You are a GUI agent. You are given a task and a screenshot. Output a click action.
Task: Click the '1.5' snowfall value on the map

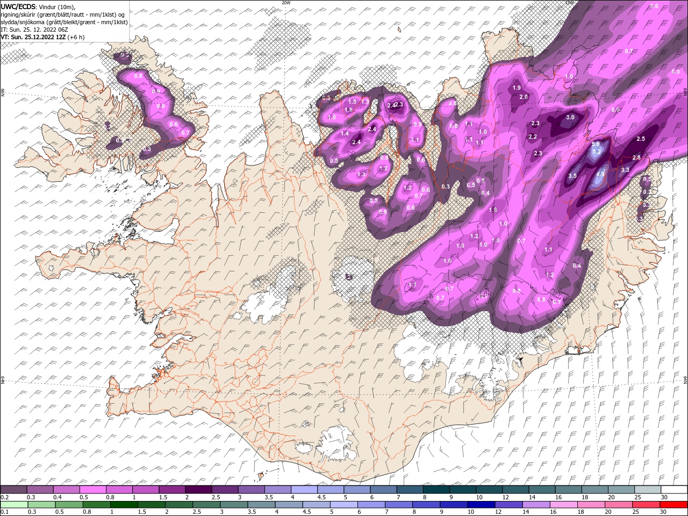[353, 102]
